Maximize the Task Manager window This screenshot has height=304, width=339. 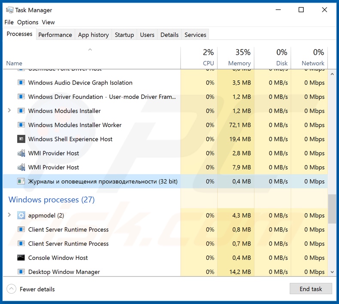click(301, 10)
